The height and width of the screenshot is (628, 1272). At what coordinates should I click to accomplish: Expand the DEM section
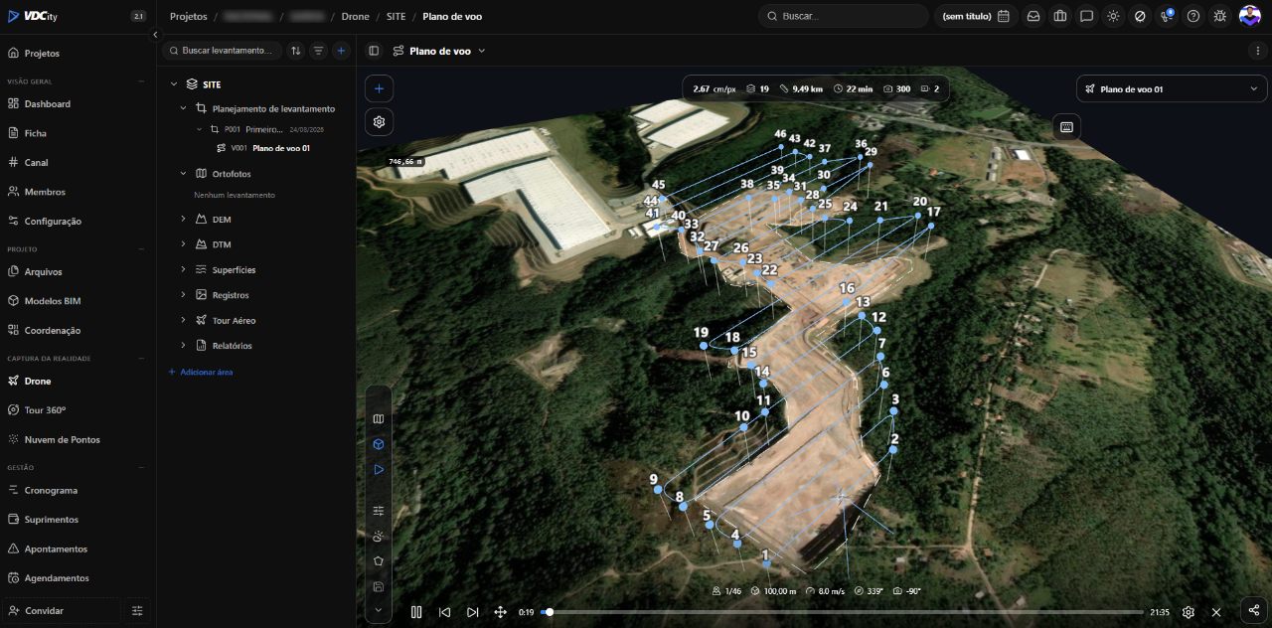tap(184, 219)
